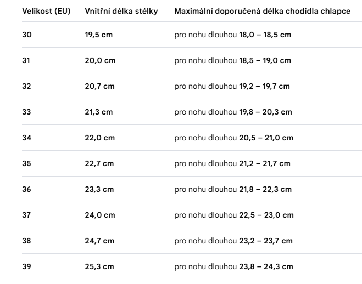Select size 38 in the table
This screenshot has width=362, height=284.
click(x=26, y=241)
